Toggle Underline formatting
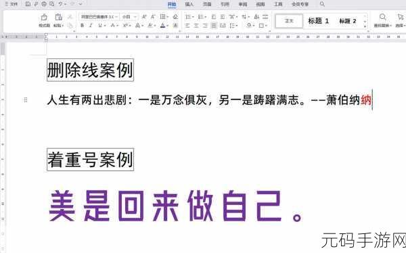406x253 pixels. click(99, 26)
